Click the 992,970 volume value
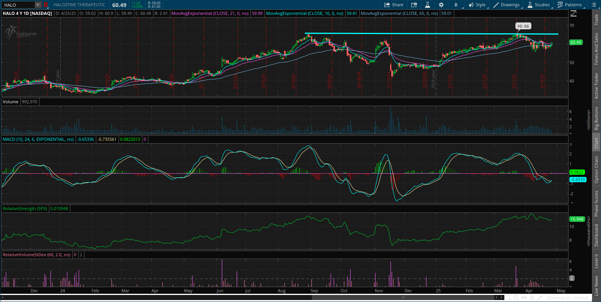Image resolution: width=601 pixels, height=302 pixels. pos(30,102)
